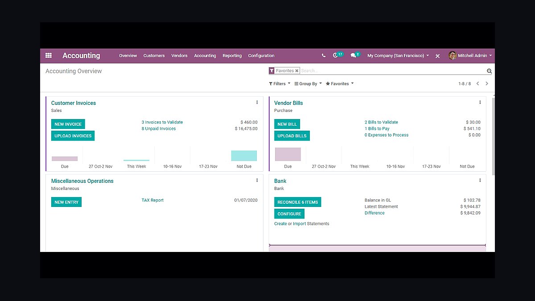Click the search magnifier icon
This screenshot has width=535, height=301.
[x=489, y=71]
